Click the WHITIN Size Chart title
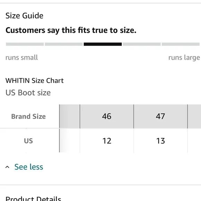The height and width of the screenshot is (201, 201). pos(35,81)
